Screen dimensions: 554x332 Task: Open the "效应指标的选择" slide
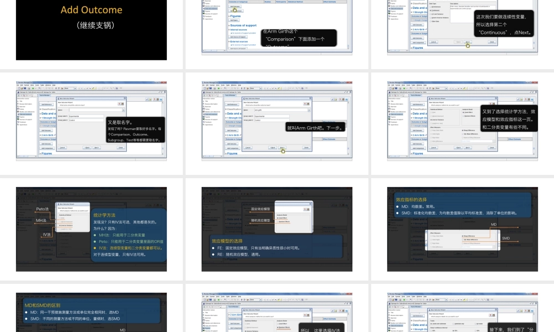[462, 229]
